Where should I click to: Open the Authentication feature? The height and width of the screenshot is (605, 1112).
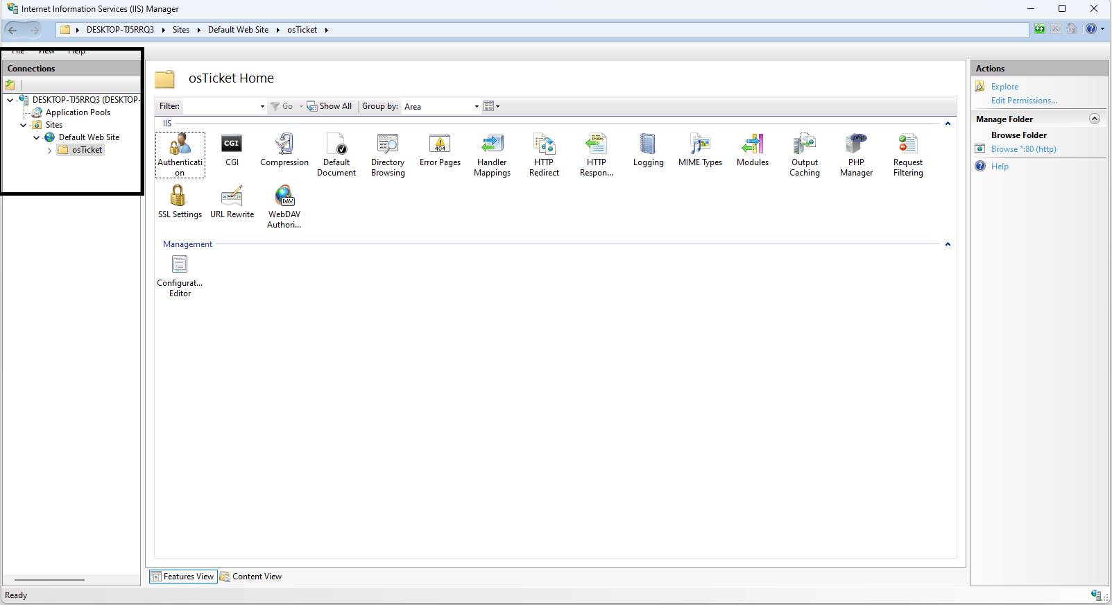tap(180, 155)
